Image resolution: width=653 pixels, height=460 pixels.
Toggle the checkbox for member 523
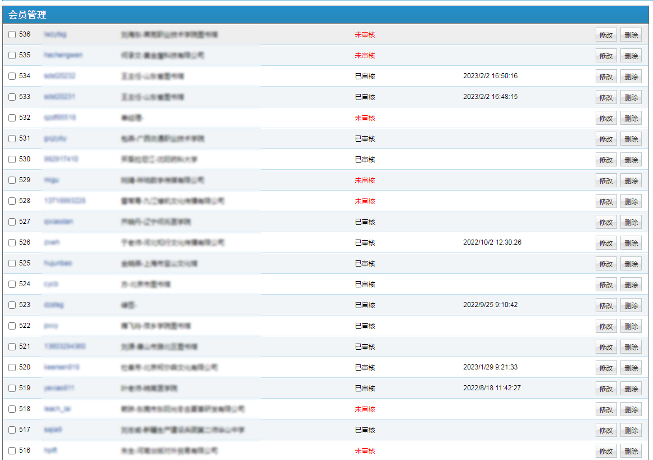tap(12, 305)
